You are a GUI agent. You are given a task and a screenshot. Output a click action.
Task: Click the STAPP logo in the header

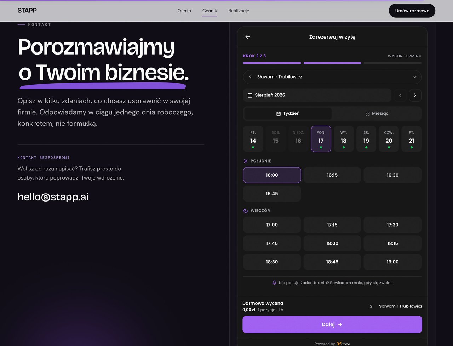27,10
